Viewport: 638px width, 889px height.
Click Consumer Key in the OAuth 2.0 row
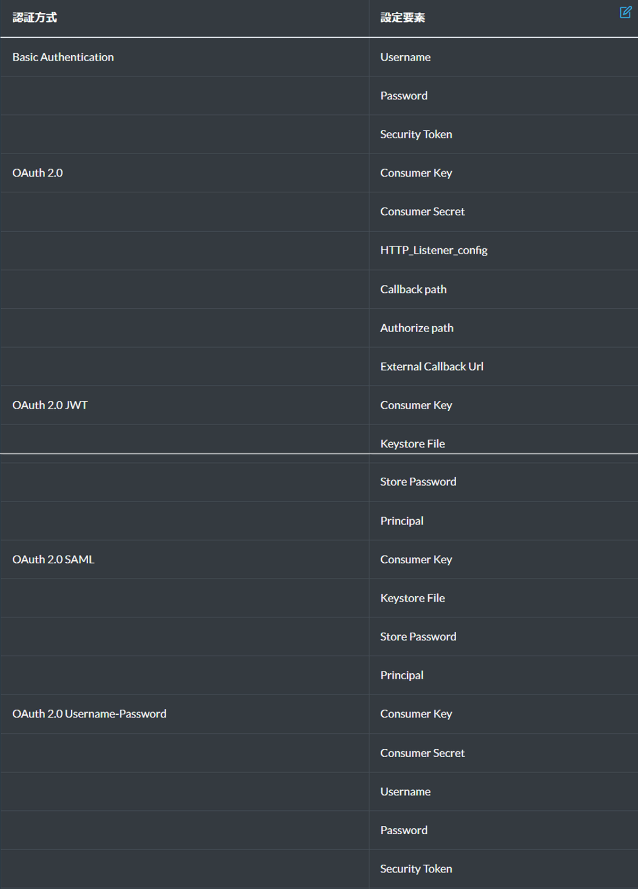416,173
